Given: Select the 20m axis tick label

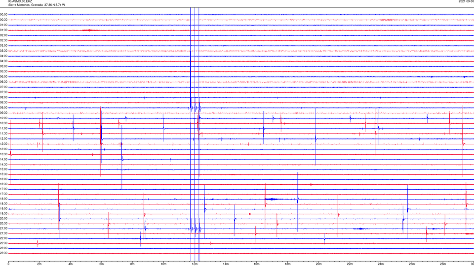Looking at the screenshot, I should 318,264.
